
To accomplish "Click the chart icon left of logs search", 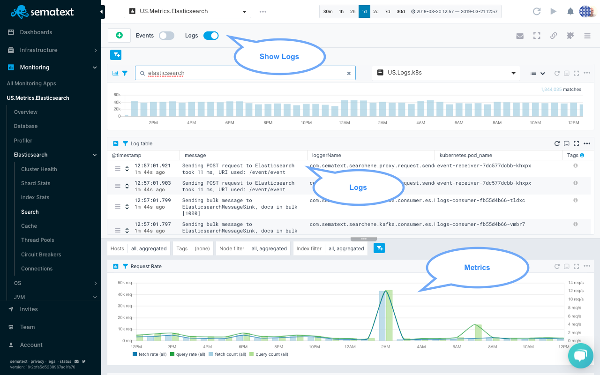I will [x=115, y=73].
